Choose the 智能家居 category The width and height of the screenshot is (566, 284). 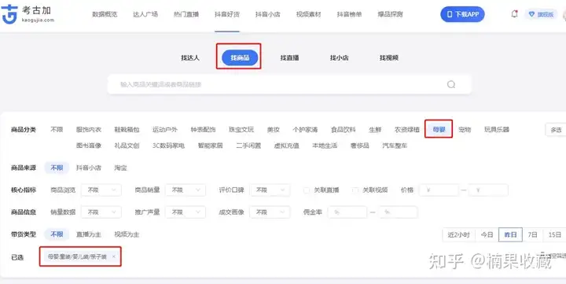tap(210, 146)
